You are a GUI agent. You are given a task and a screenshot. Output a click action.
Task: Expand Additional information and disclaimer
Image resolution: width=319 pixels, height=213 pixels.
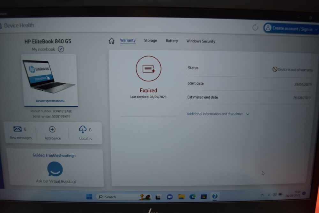click(x=218, y=114)
